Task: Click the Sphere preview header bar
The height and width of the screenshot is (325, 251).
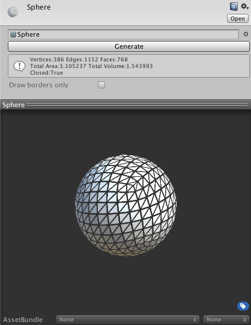Action: coord(125,105)
